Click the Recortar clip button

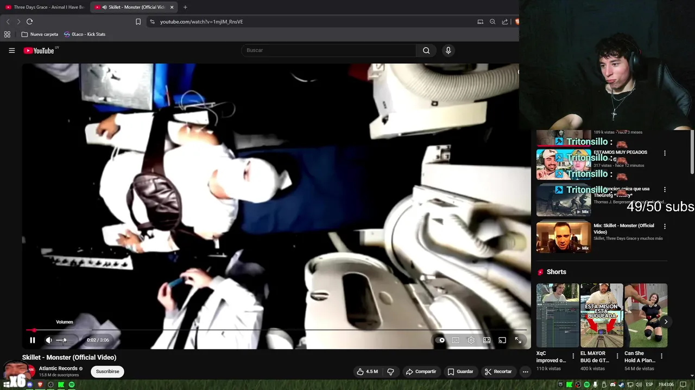click(x=498, y=372)
